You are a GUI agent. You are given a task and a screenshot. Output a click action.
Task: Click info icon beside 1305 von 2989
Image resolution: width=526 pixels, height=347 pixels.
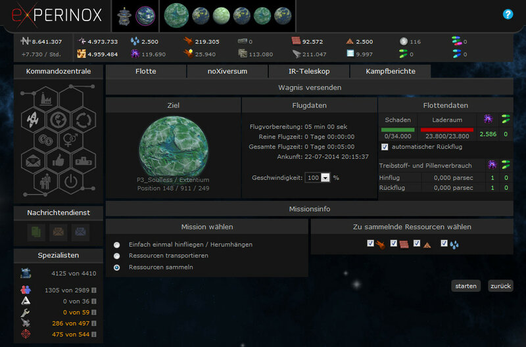coord(94,290)
